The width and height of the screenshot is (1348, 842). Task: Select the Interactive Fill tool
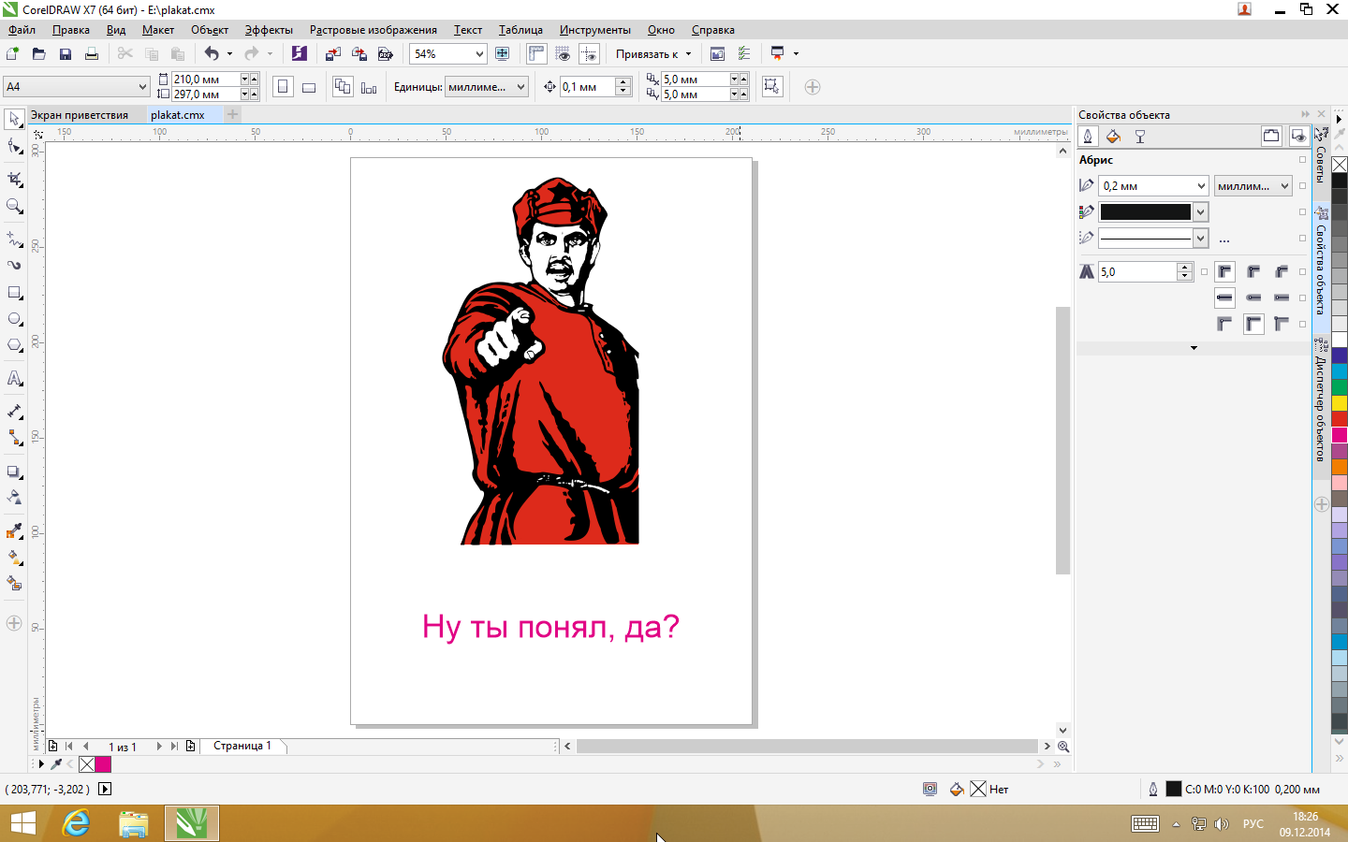pos(14,558)
